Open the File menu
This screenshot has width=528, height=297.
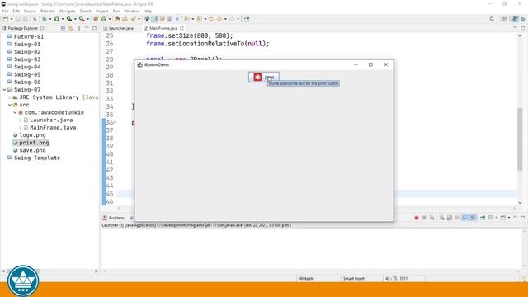6,11
